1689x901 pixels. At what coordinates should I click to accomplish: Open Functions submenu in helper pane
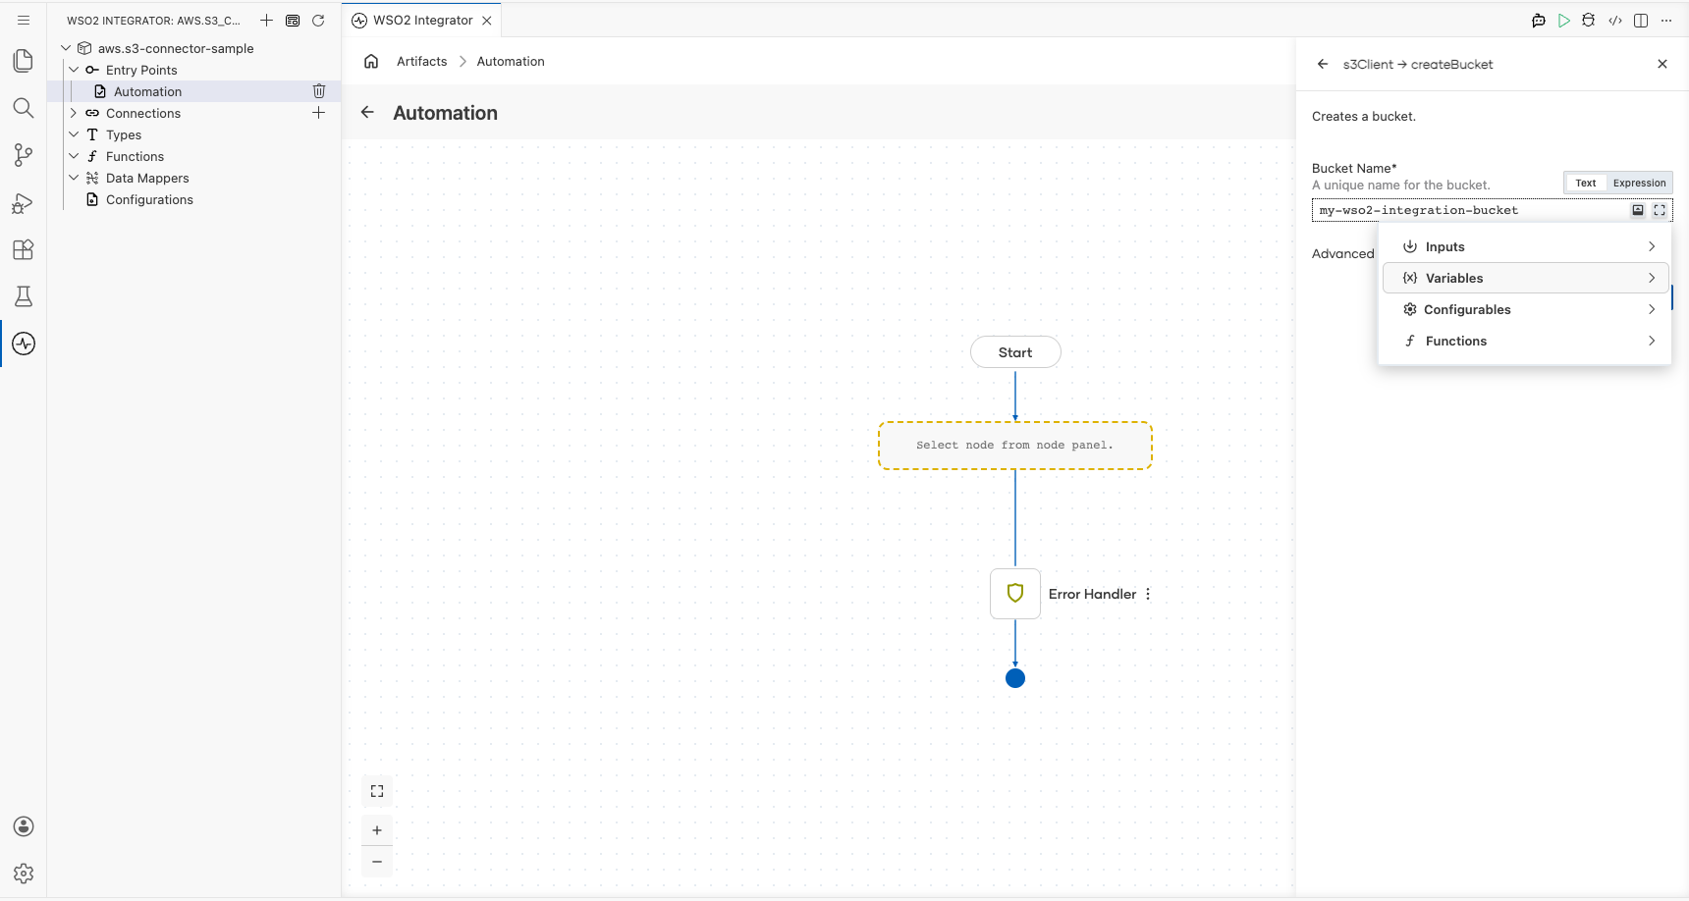click(x=1525, y=341)
